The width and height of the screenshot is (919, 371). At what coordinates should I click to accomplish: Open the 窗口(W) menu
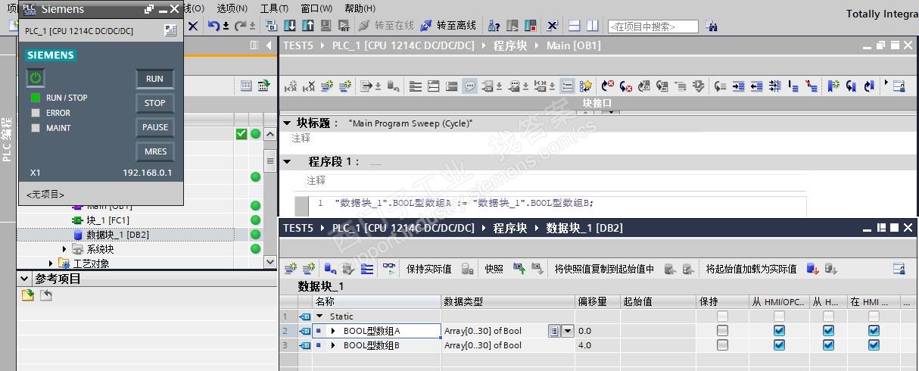click(316, 8)
